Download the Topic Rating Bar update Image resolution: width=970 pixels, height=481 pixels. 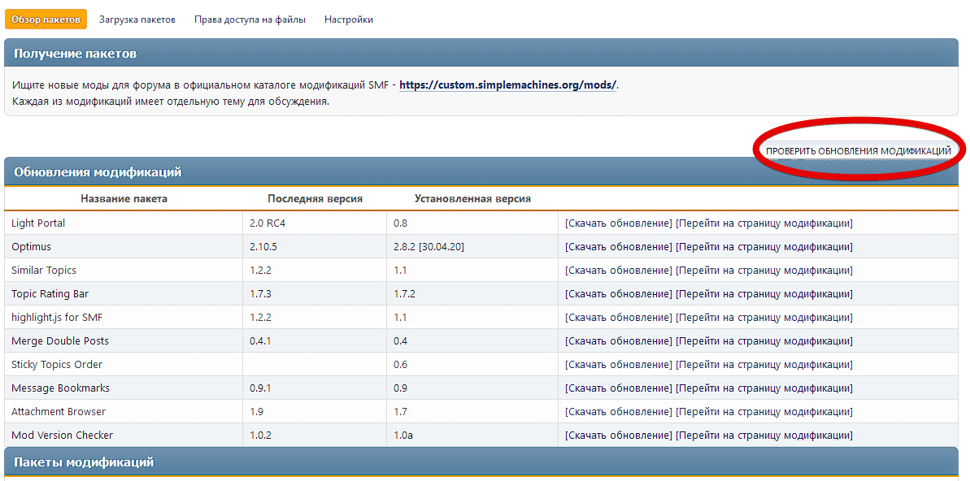pos(619,294)
